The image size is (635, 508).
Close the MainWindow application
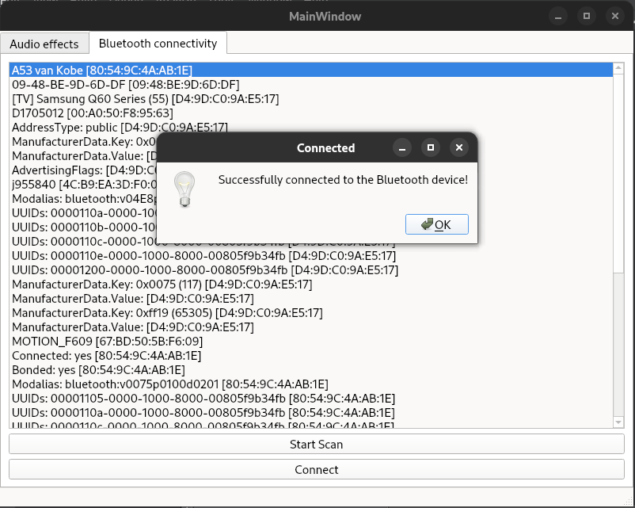[x=614, y=15]
